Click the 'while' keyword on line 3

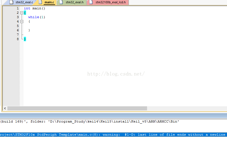(x=34, y=17)
